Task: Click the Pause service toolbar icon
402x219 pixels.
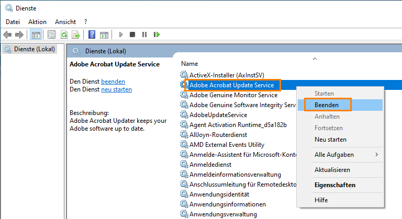Action: click(144, 34)
